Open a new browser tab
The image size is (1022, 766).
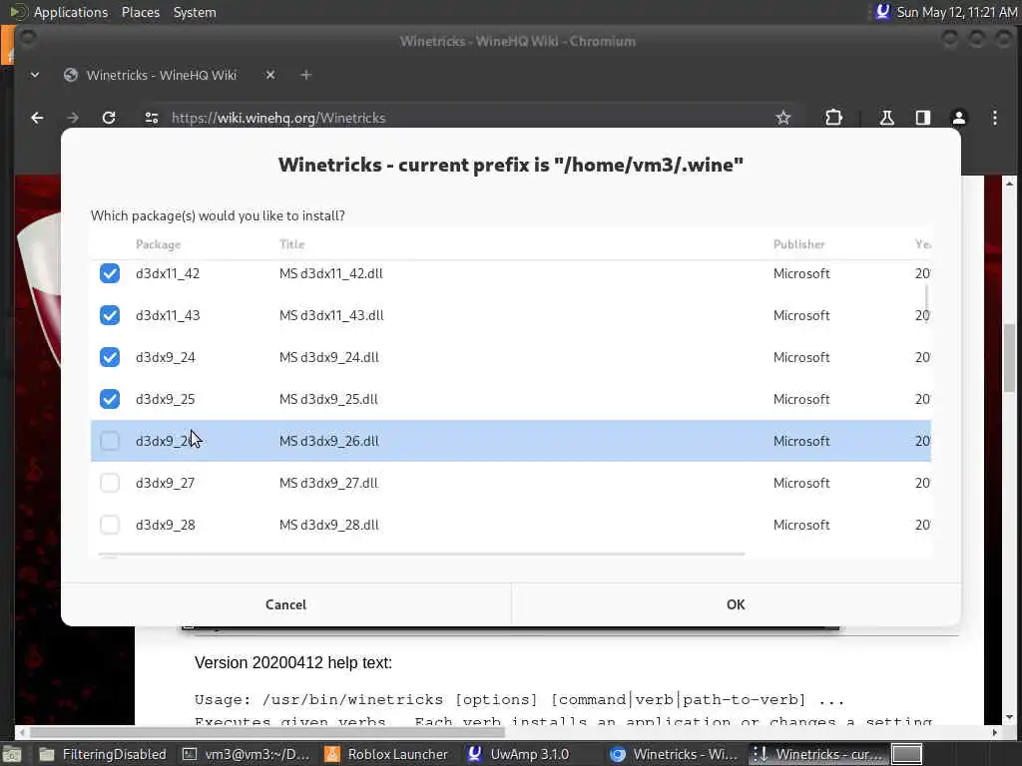[305, 75]
